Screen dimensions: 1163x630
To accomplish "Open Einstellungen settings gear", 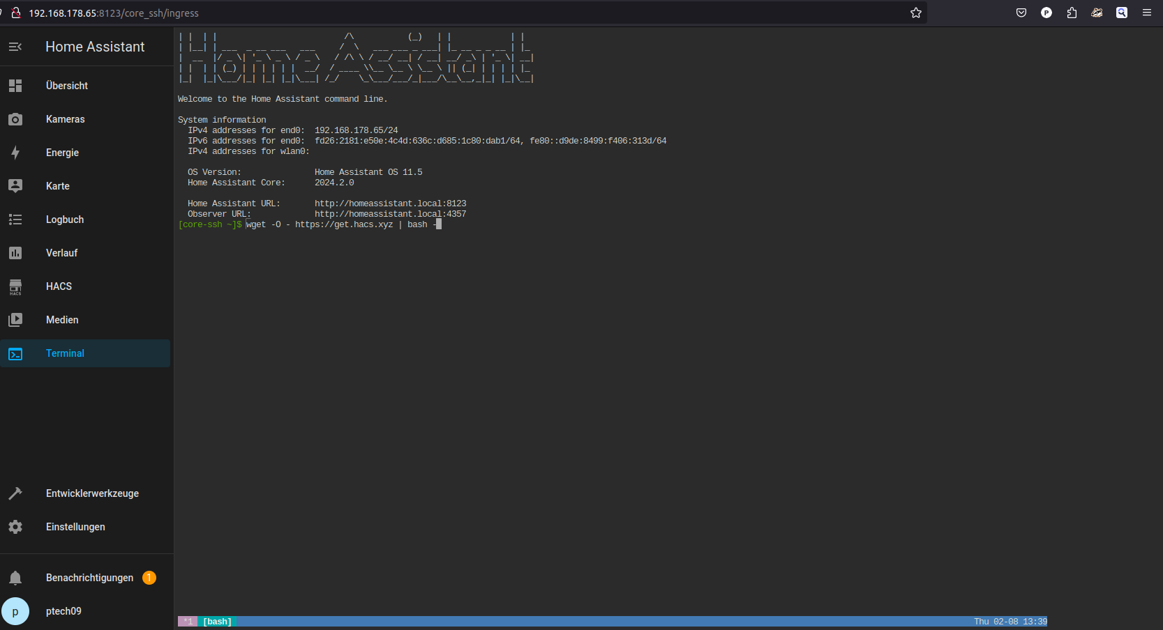I will [15, 527].
